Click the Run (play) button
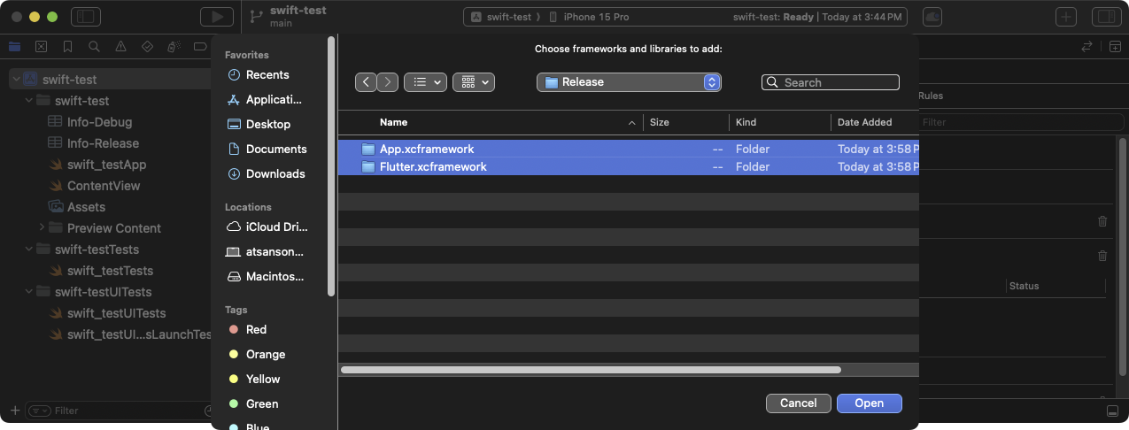1129x430 pixels. pyautogui.click(x=215, y=17)
